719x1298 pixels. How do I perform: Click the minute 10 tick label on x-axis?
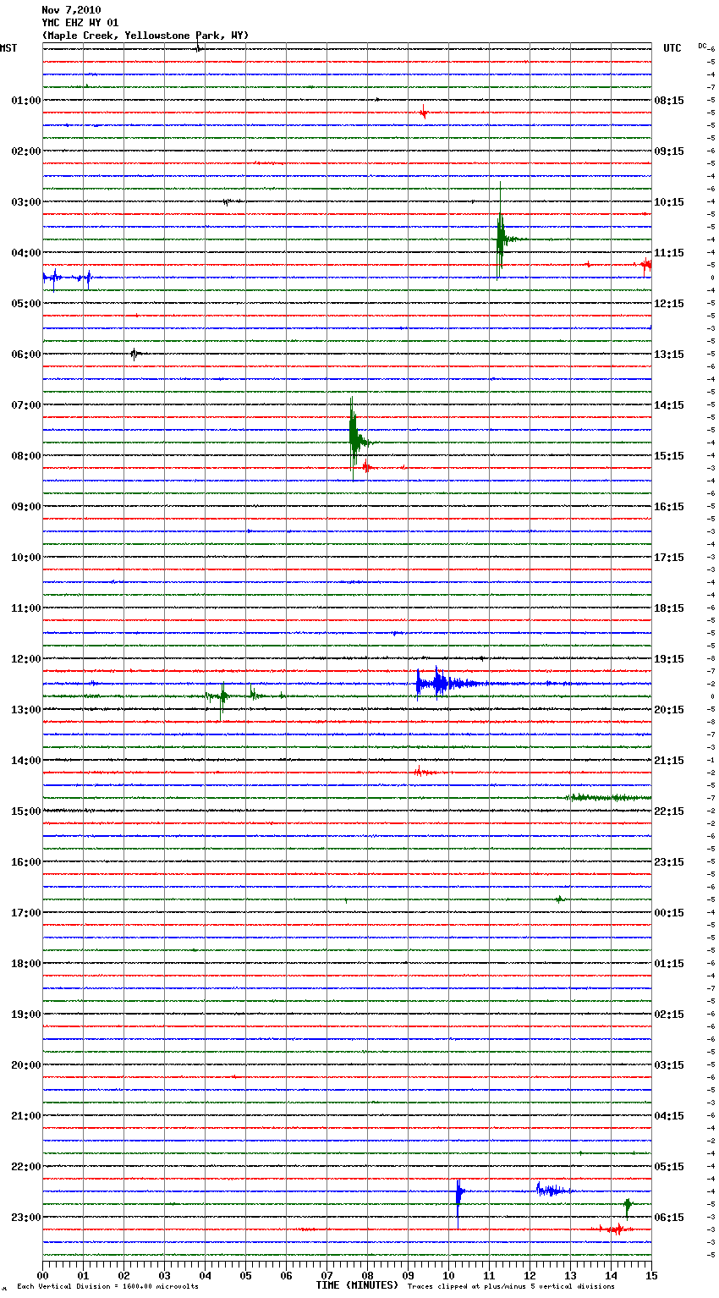[448, 1275]
